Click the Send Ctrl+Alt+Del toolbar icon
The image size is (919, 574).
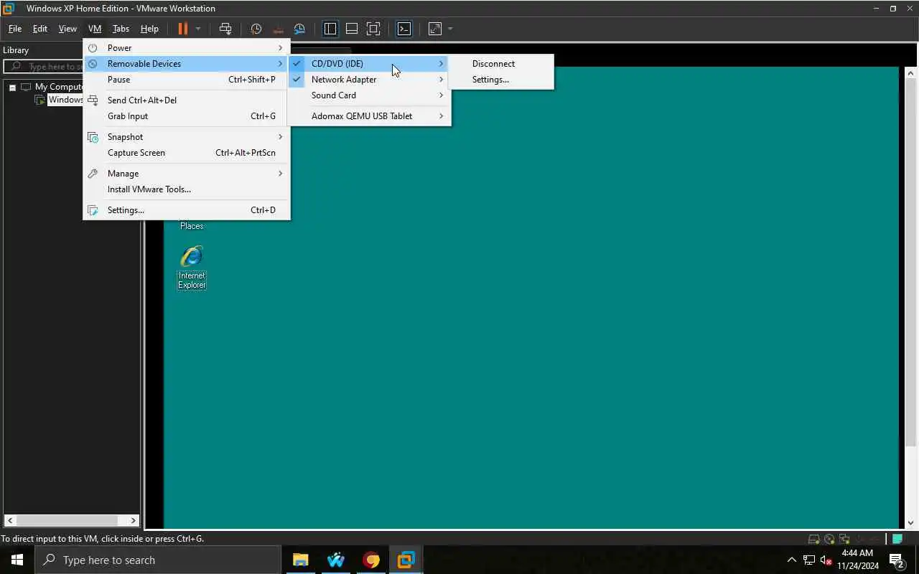[225, 29]
